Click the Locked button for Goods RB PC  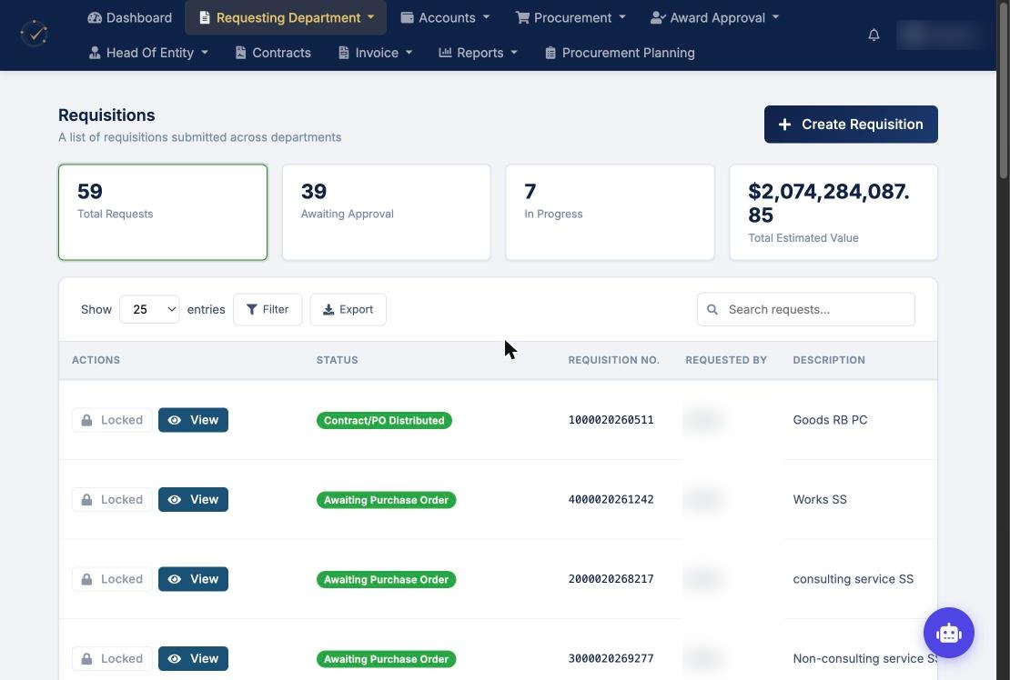coord(112,420)
